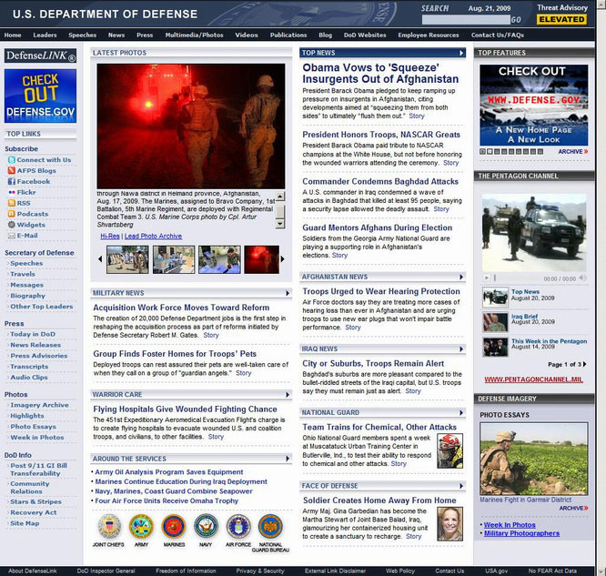
Task: Click the Widgets gear icon
Action: click(12, 225)
